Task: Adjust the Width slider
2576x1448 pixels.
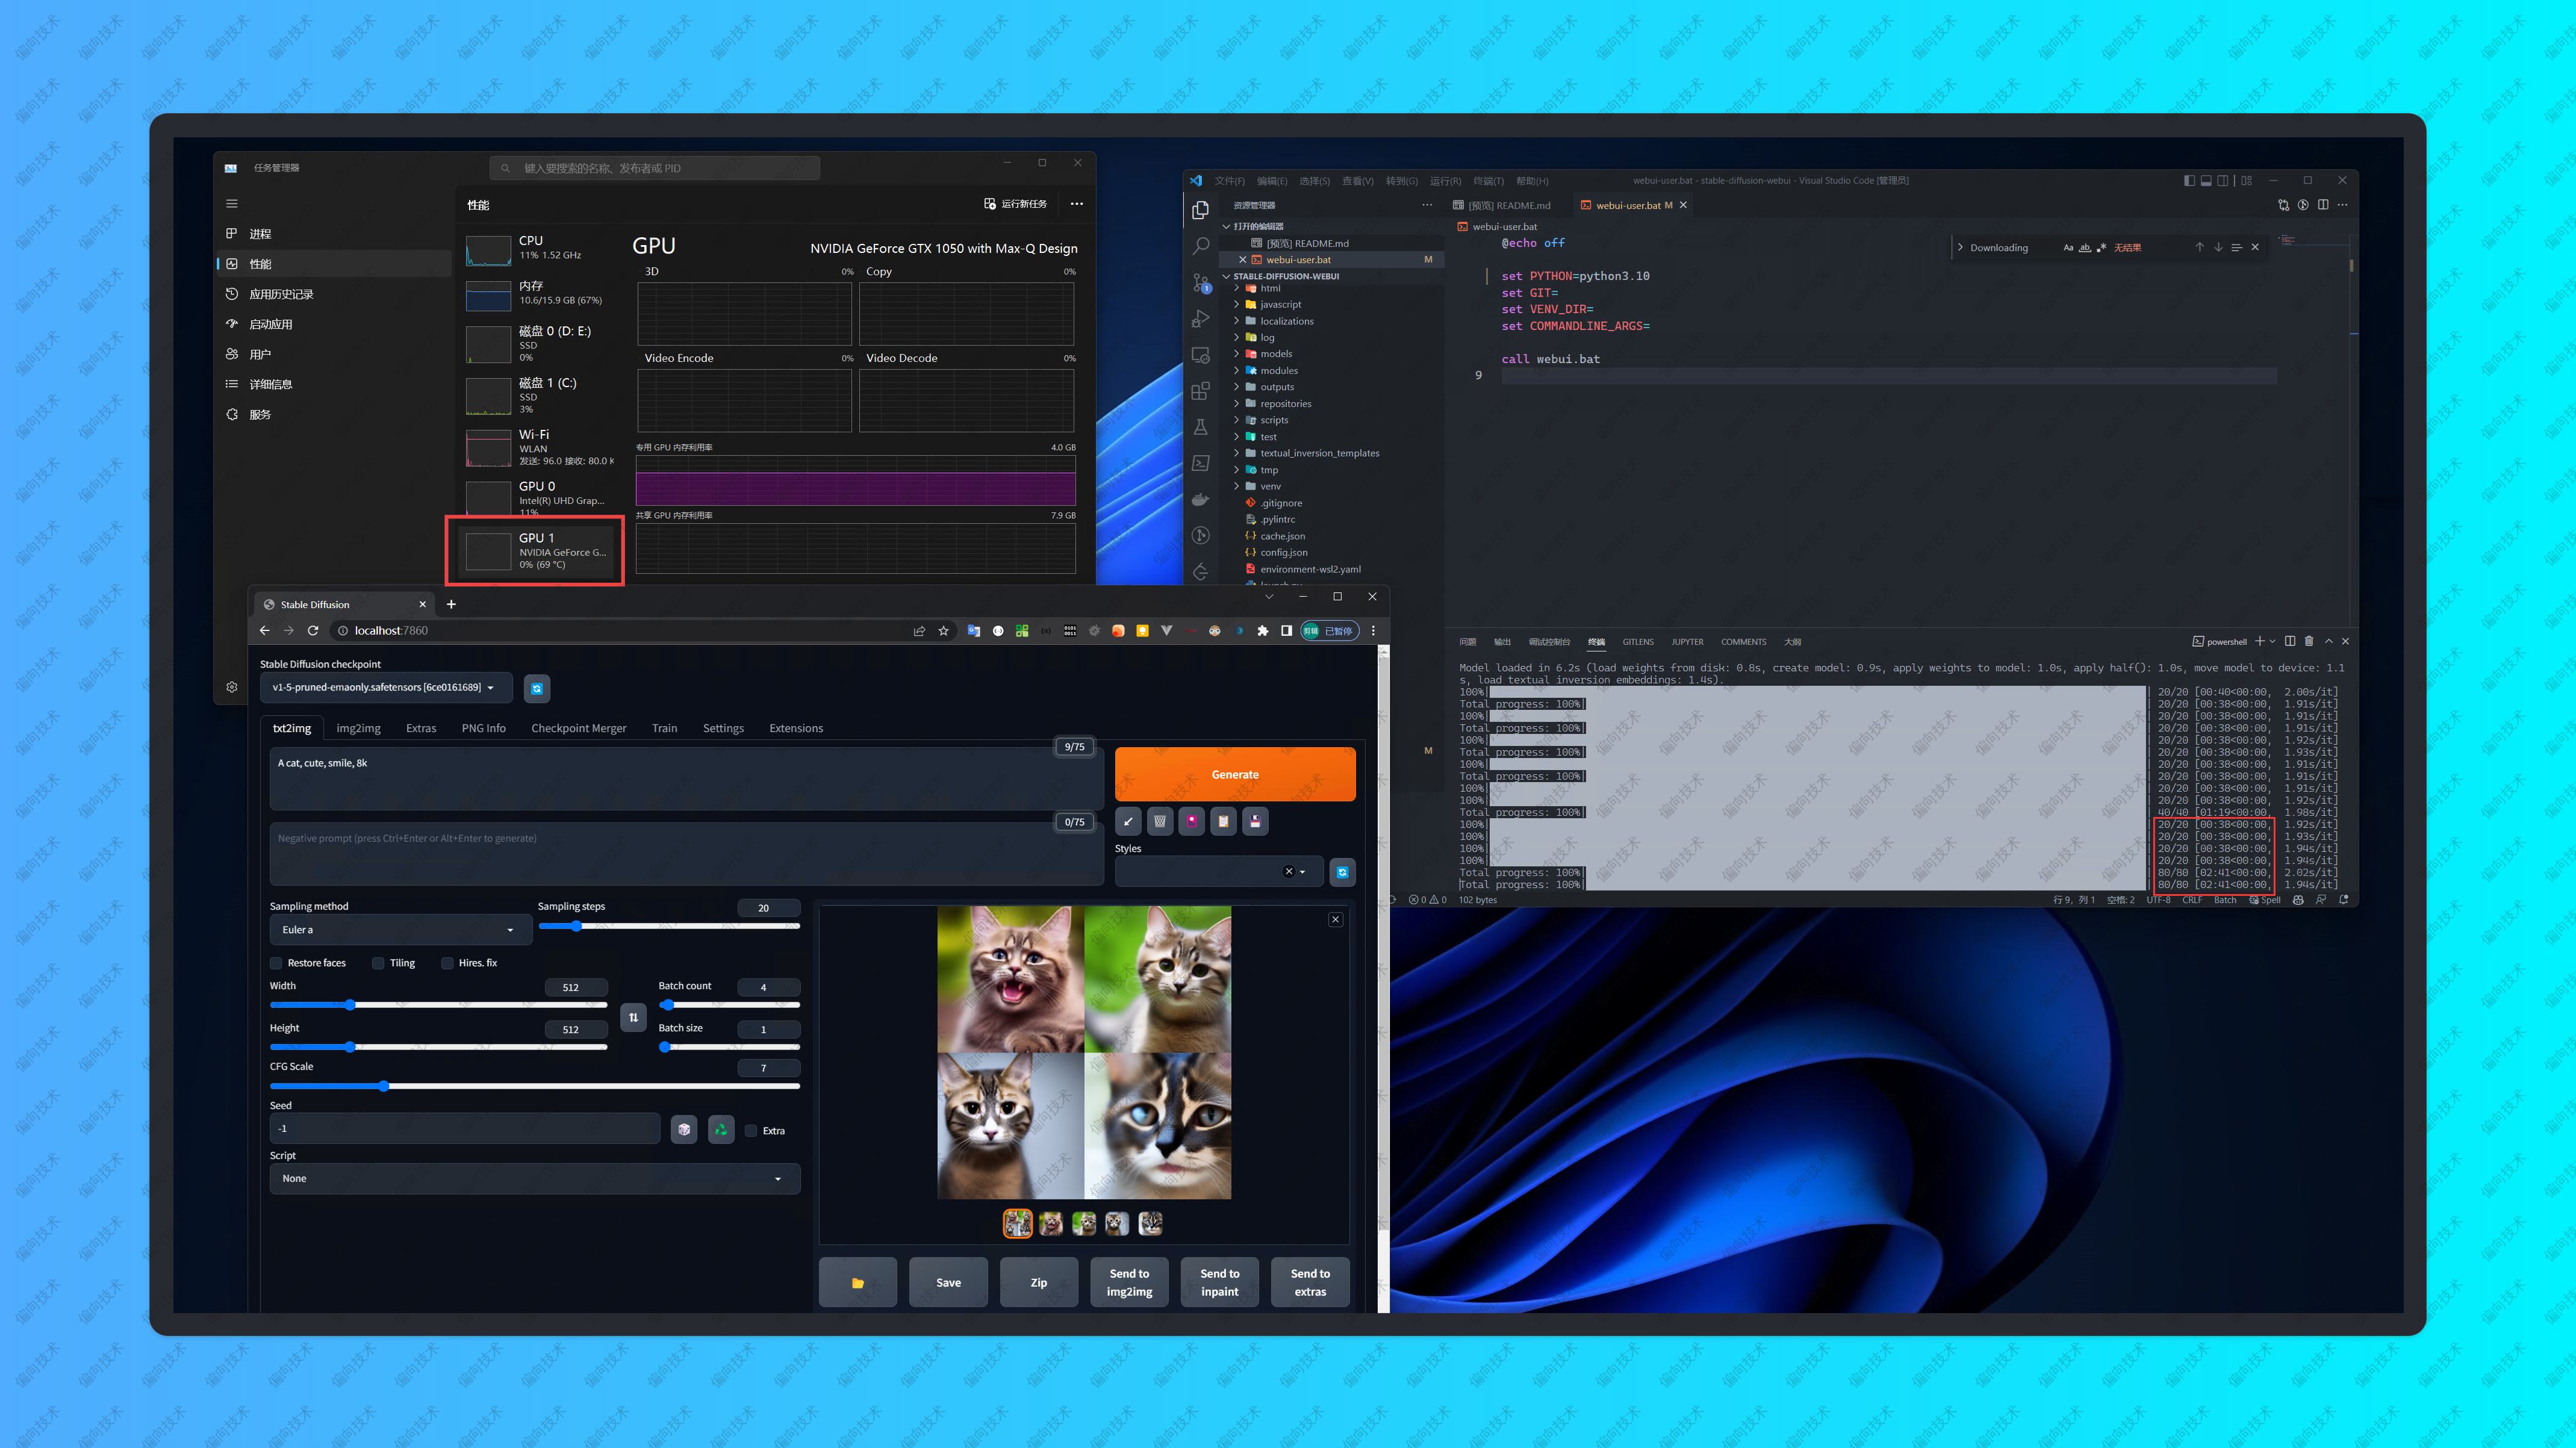Action: coord(438,1005)
